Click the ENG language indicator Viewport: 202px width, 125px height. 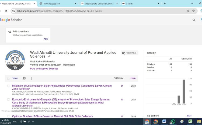click(15, 122)
